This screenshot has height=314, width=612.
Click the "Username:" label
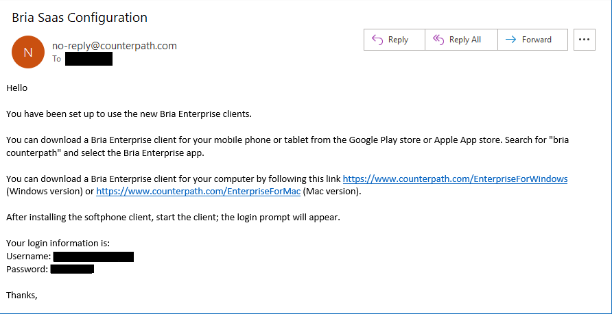(x=29, y=257)
